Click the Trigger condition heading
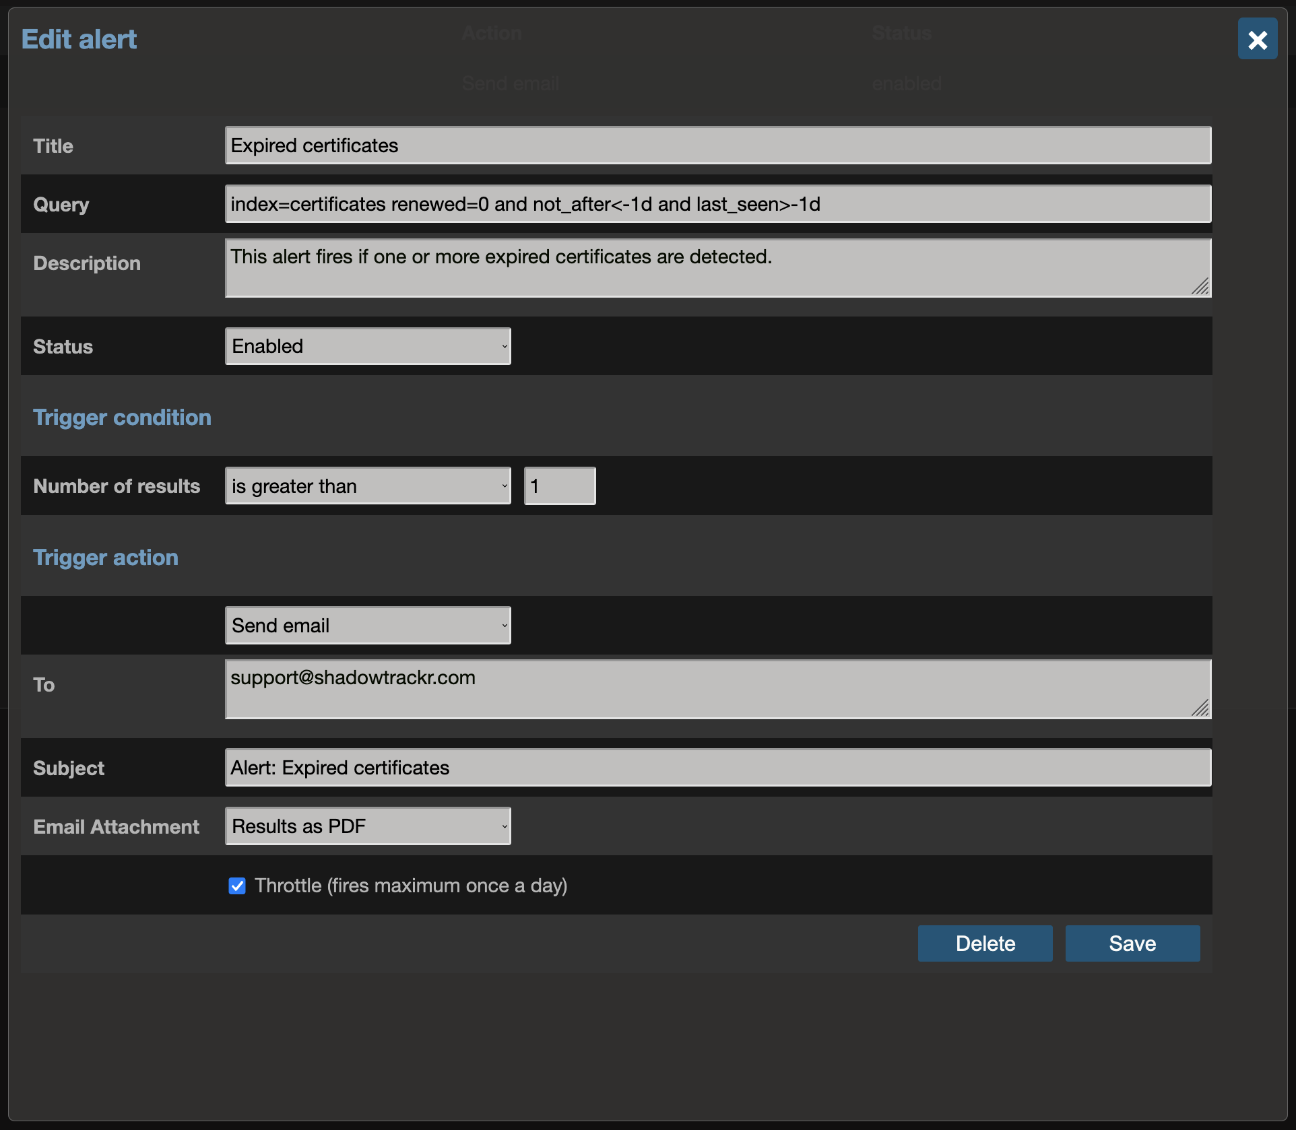Viewport: 1296px width, 1130px height. [x=122, y=418]
